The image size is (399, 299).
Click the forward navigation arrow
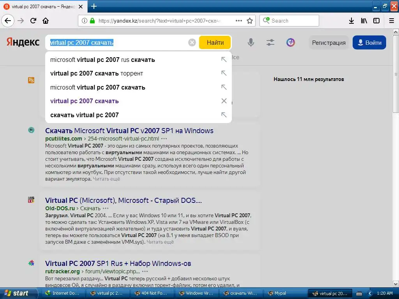click(x=21, y=21)
